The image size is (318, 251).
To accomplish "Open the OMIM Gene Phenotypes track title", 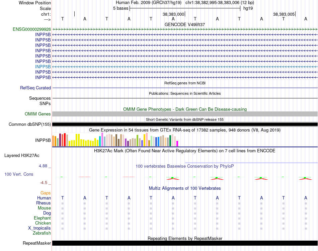I will pyautogui.click(x=185, y=109).
